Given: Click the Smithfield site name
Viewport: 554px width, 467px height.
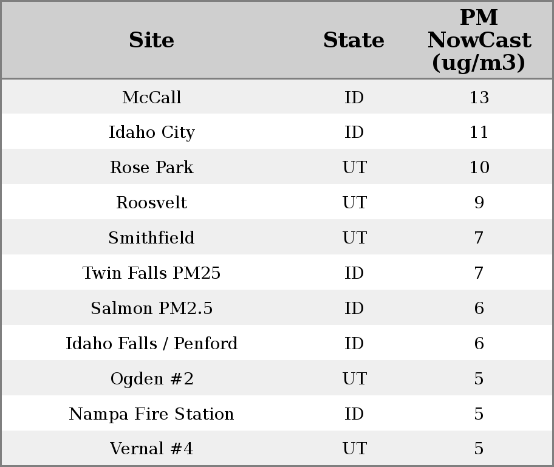Looking at the screenshot, I should pyautogui.click(x=151, y=238).
